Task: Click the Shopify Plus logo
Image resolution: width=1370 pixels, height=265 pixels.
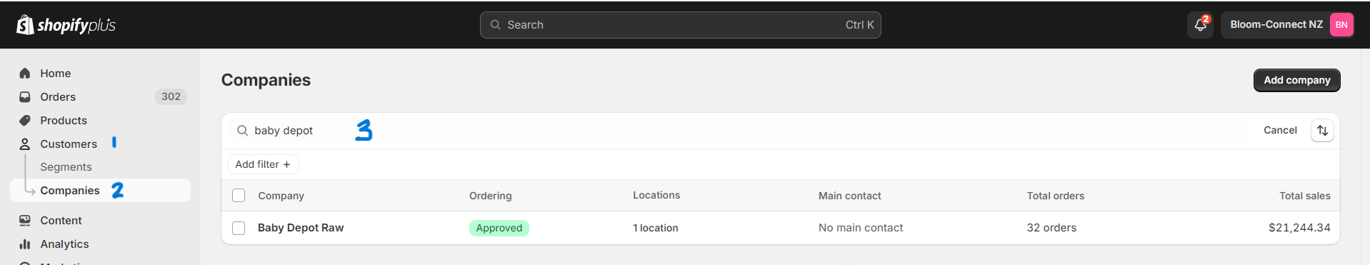Action: 66,25
